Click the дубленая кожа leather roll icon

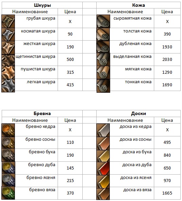coord(103,47)
